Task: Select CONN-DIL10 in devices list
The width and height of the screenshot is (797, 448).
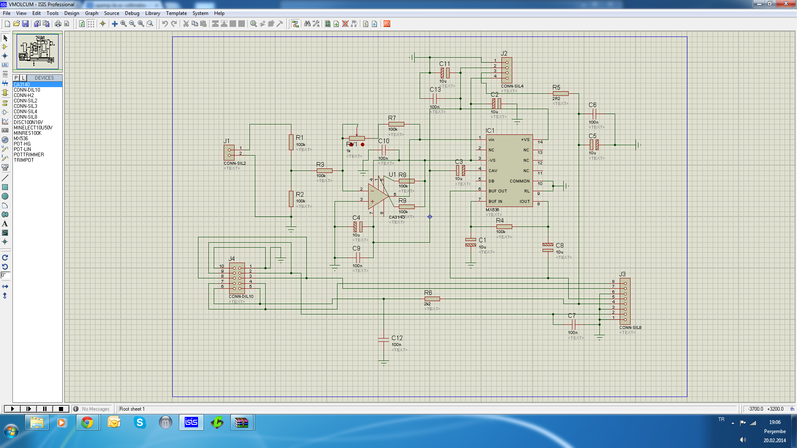Action: pos(37,90)
